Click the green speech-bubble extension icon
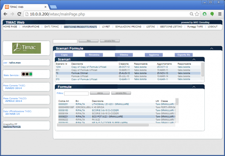This screenshot has width=225, height=156. click(212, 14)
